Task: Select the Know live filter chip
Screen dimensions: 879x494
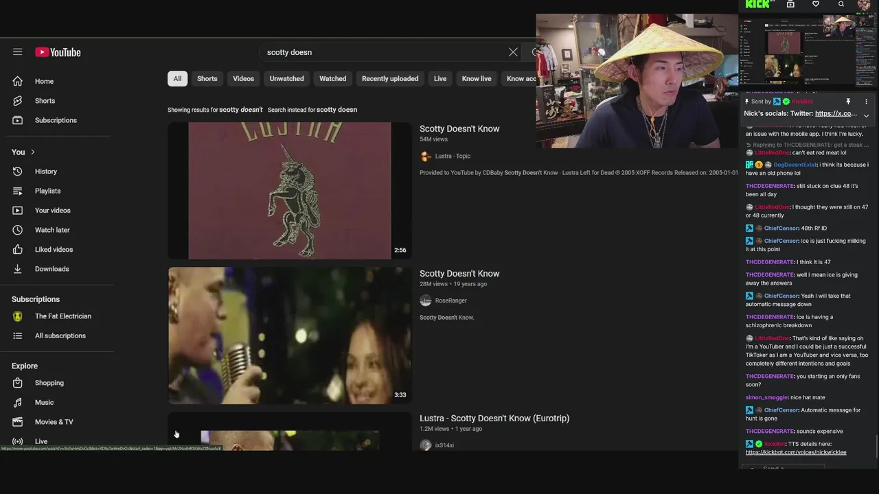Action: point(477,79)
